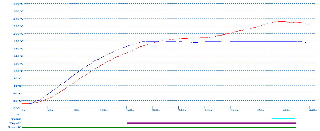Click the cyan pump activity bar
This screenshot has height=131, width=320.
tap(284, 119)
